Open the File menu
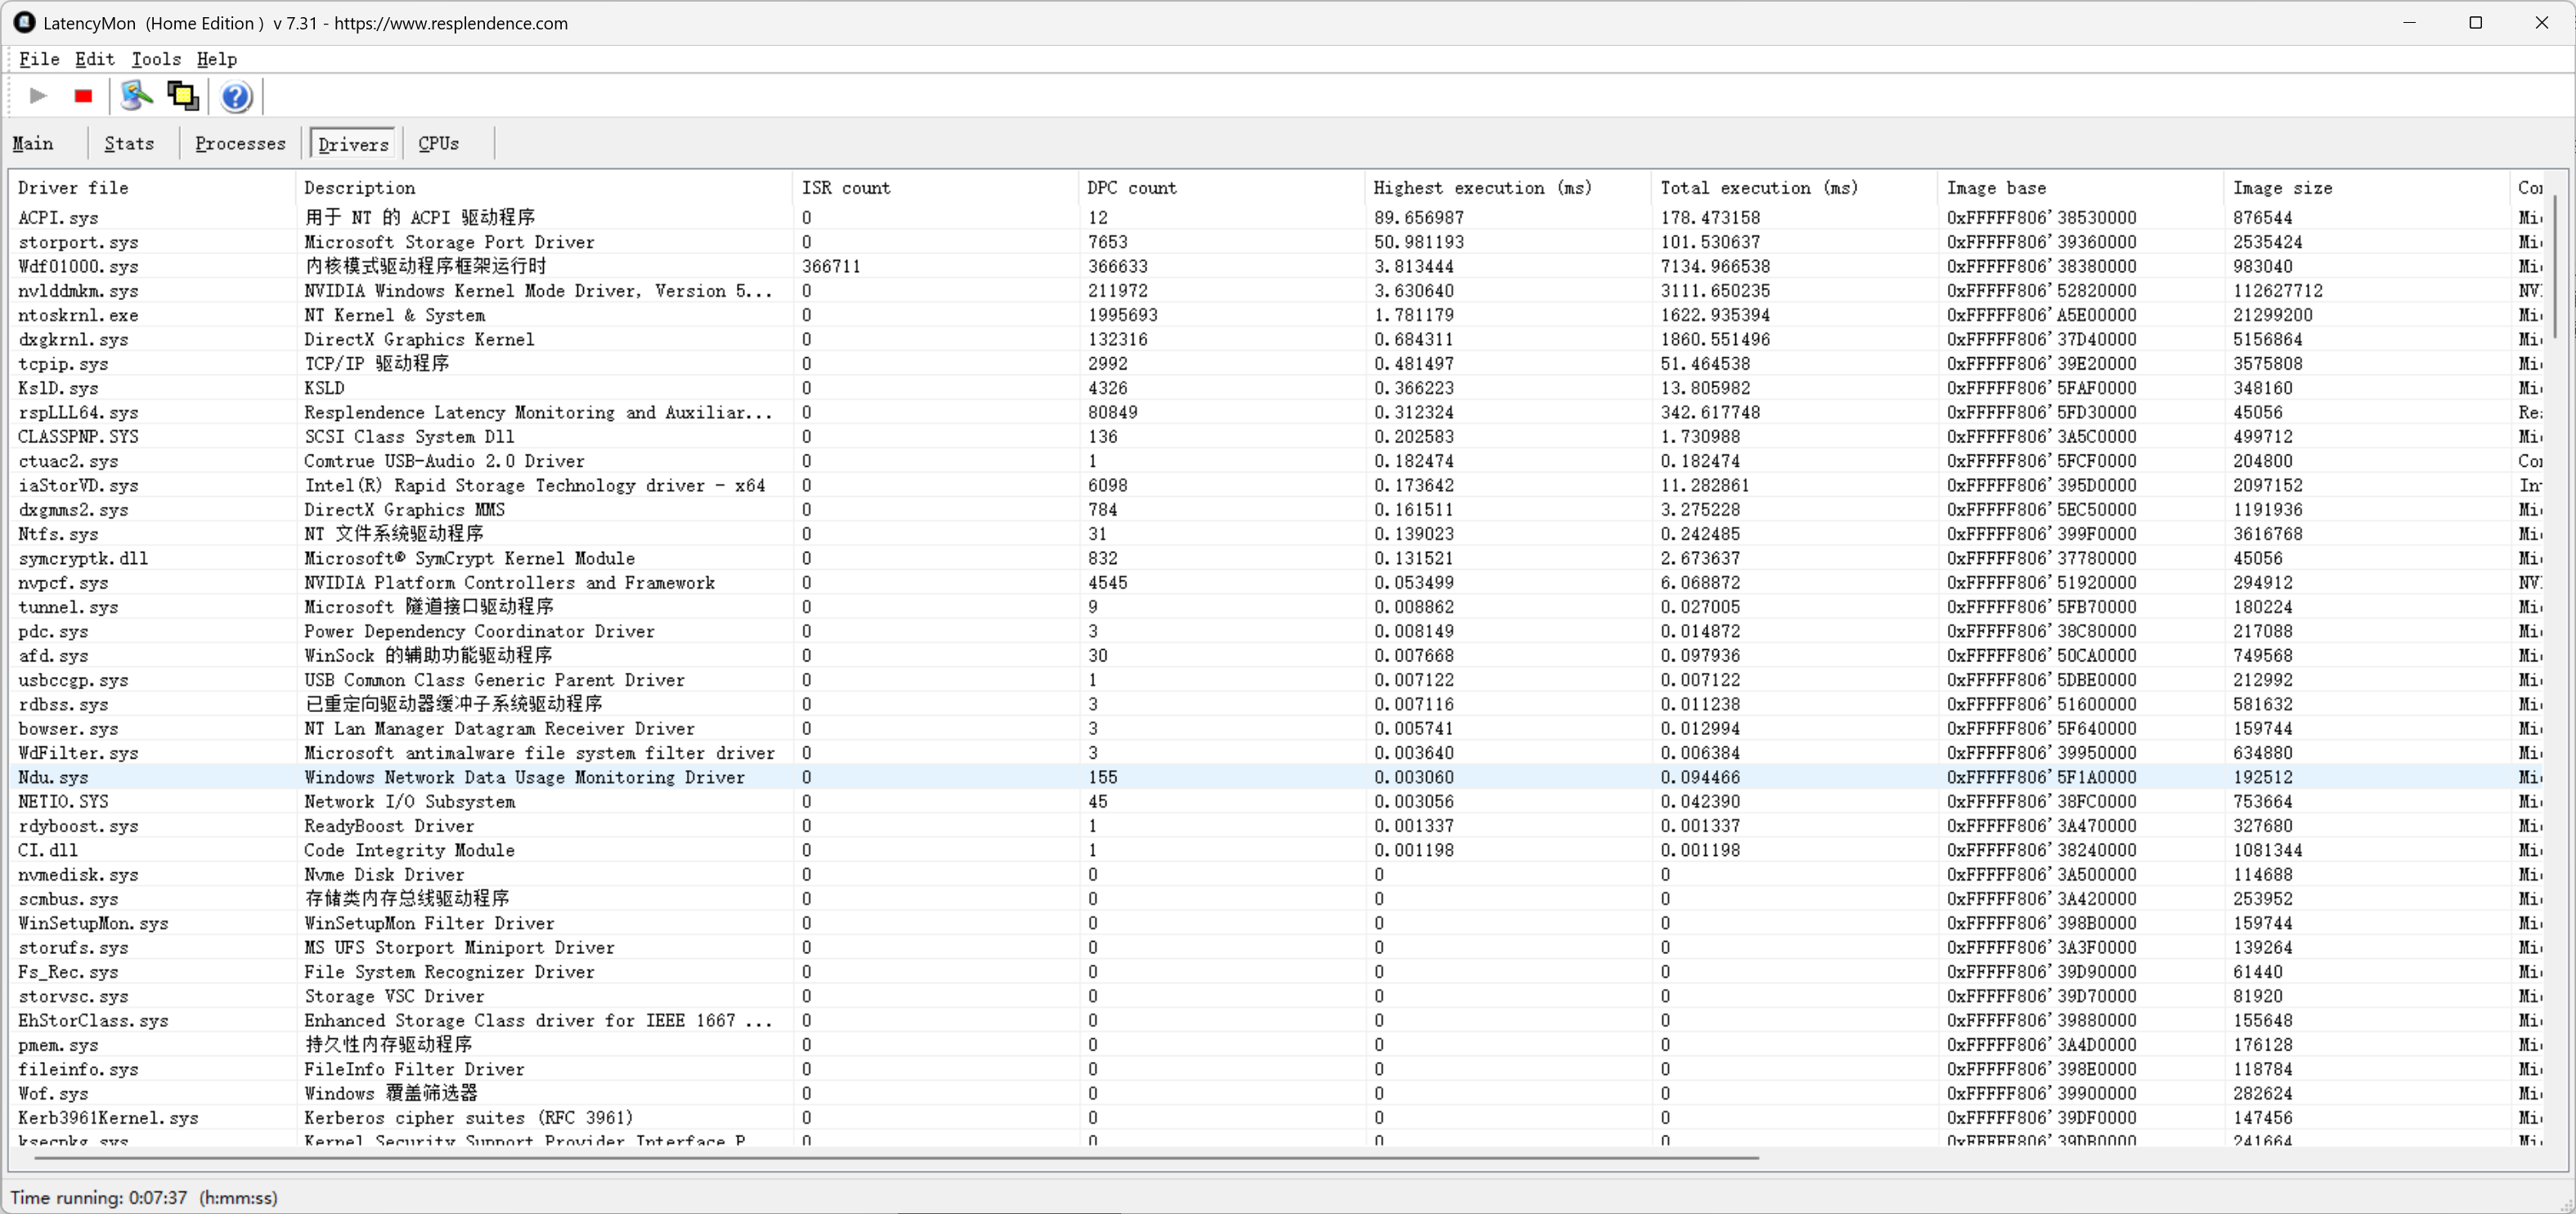Image resolution: width=2576 pixels, height=1214 pixels. coord(39,59)
